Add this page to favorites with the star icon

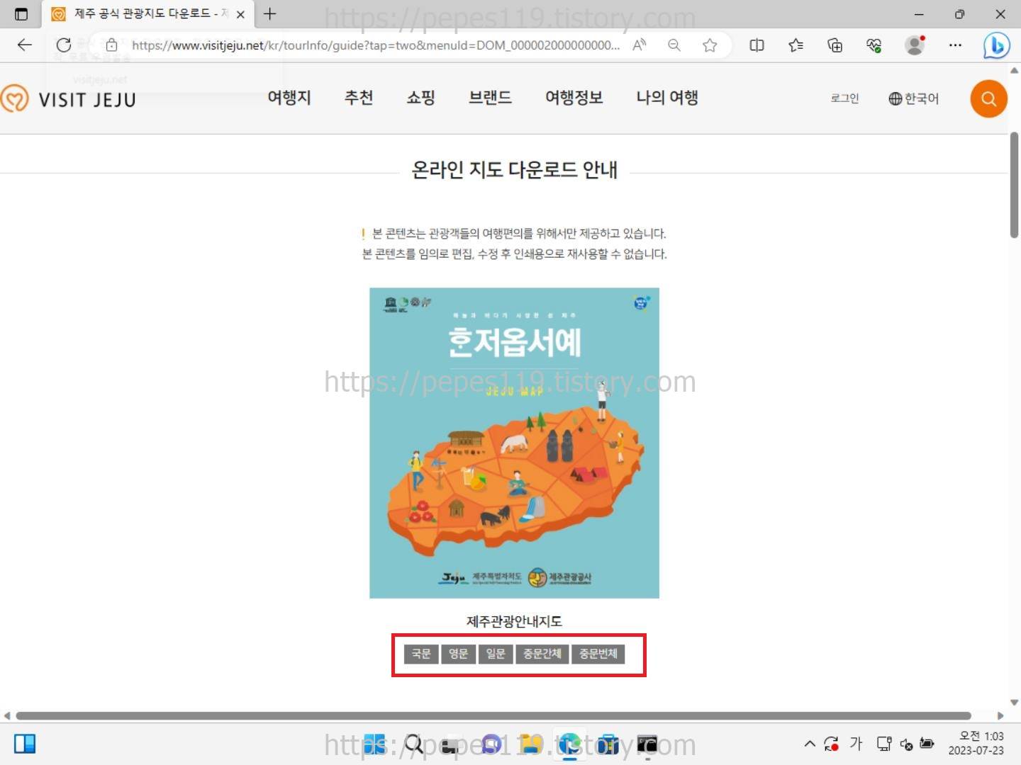click(710, 45)
